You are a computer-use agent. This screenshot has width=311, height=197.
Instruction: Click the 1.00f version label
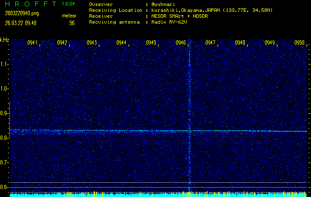69,3
